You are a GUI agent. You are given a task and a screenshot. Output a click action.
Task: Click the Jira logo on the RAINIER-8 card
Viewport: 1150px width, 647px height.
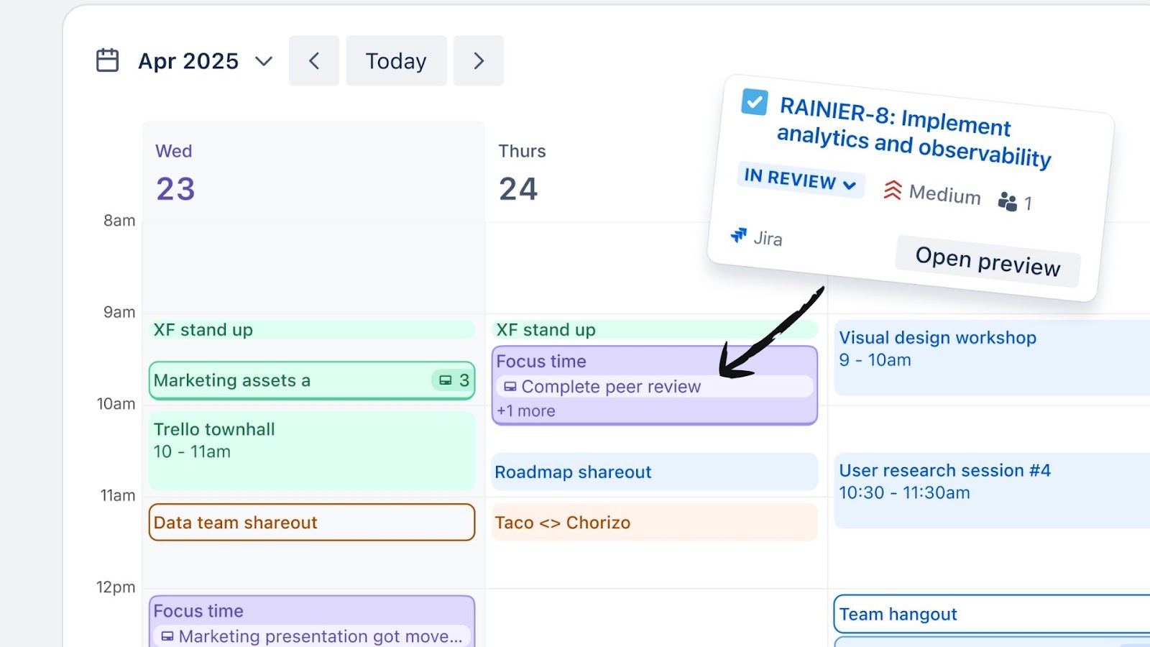tap(739, 235)
